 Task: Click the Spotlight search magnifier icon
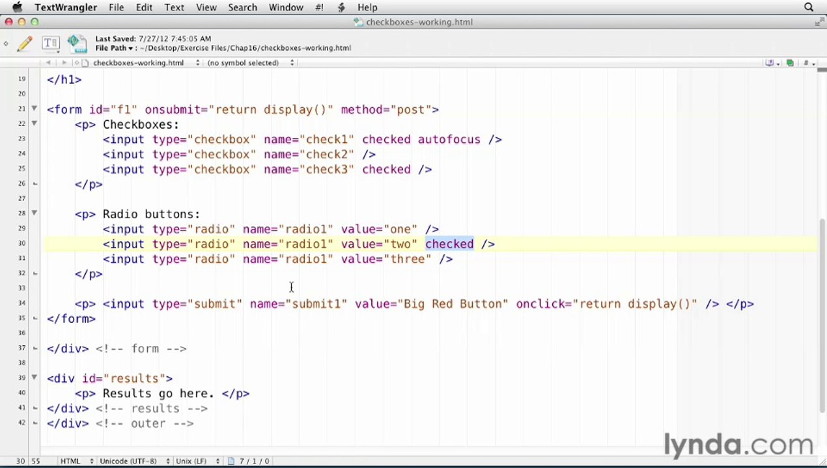tap(809, 7)
